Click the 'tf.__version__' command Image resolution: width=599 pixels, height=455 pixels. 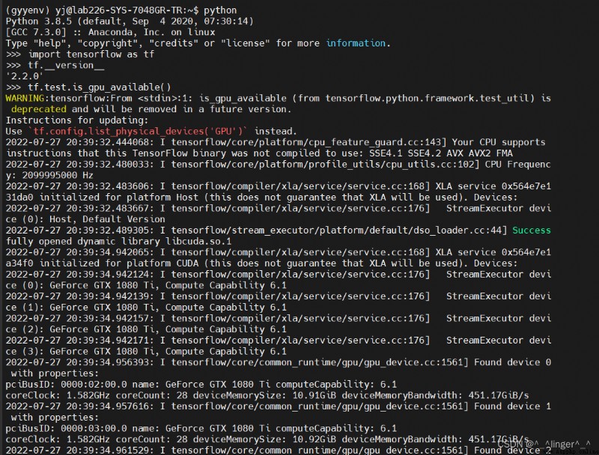click(x=66, y=65)
